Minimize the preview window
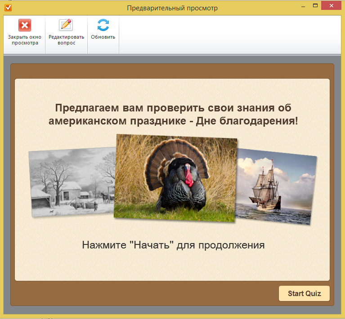 coord(303,6)
